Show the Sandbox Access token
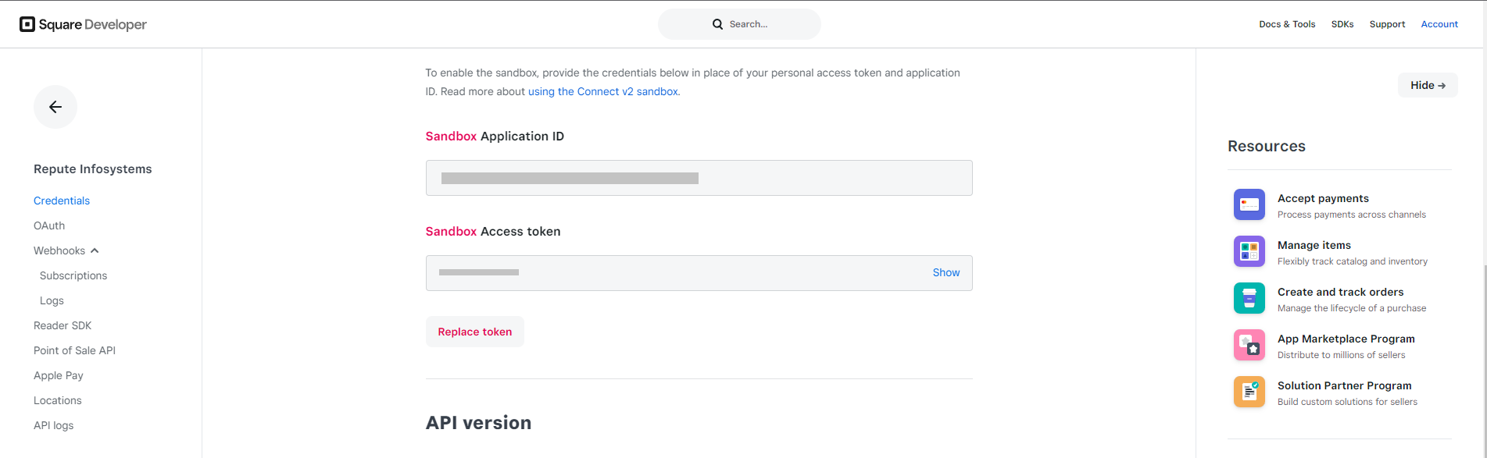 [x=945, y=272]
